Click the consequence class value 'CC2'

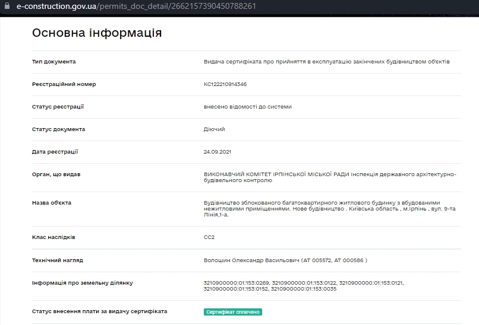[x=209, y=237]
